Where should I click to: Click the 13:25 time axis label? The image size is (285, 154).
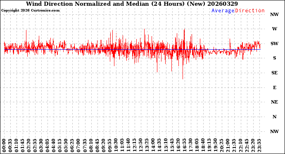click(x=147, y=146)
